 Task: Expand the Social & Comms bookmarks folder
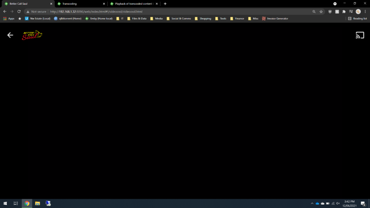pyautogui.click(x=179, y=19)
